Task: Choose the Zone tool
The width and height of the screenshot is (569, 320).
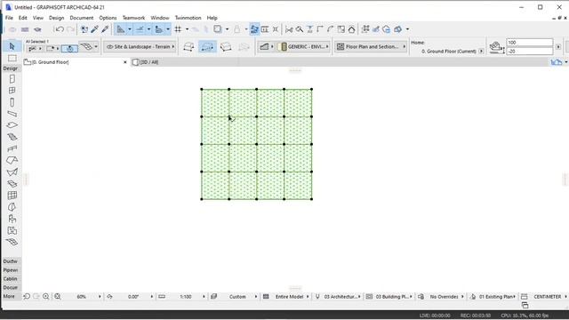Action: point(12,230)
